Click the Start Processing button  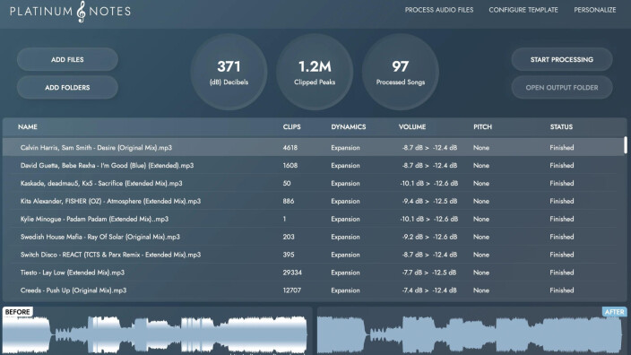pyautogui.click(x=562, y=59)
